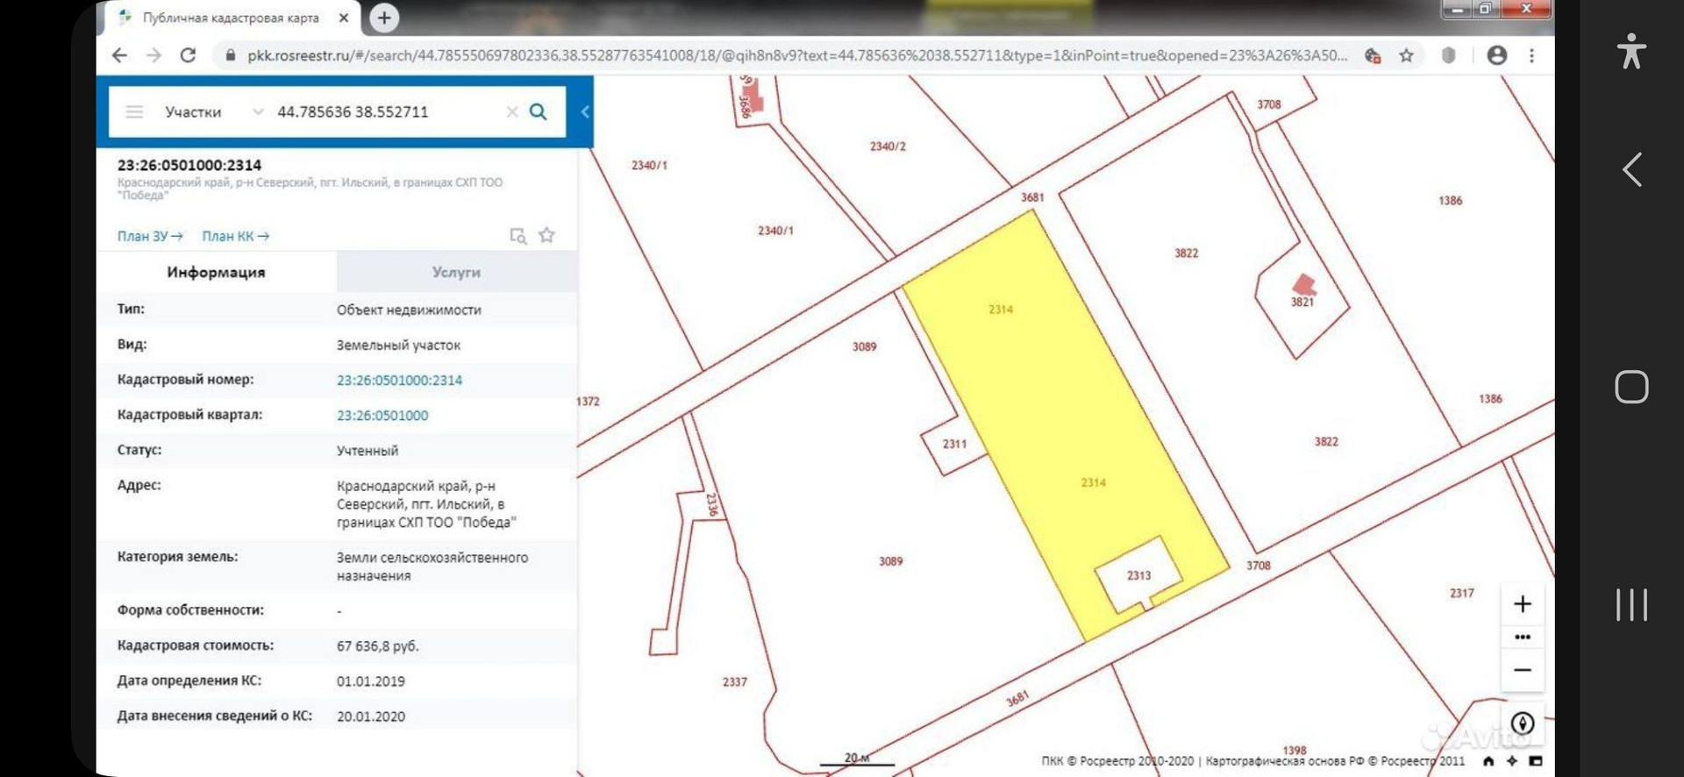Click parcel label 2337 on map

(x=735, y=681)
